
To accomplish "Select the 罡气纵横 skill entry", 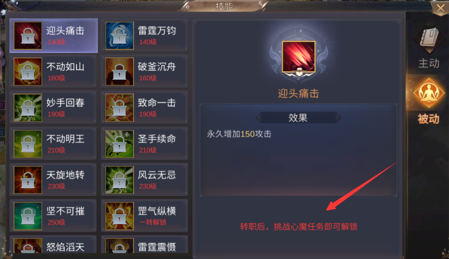I will (x=145, y=216).
